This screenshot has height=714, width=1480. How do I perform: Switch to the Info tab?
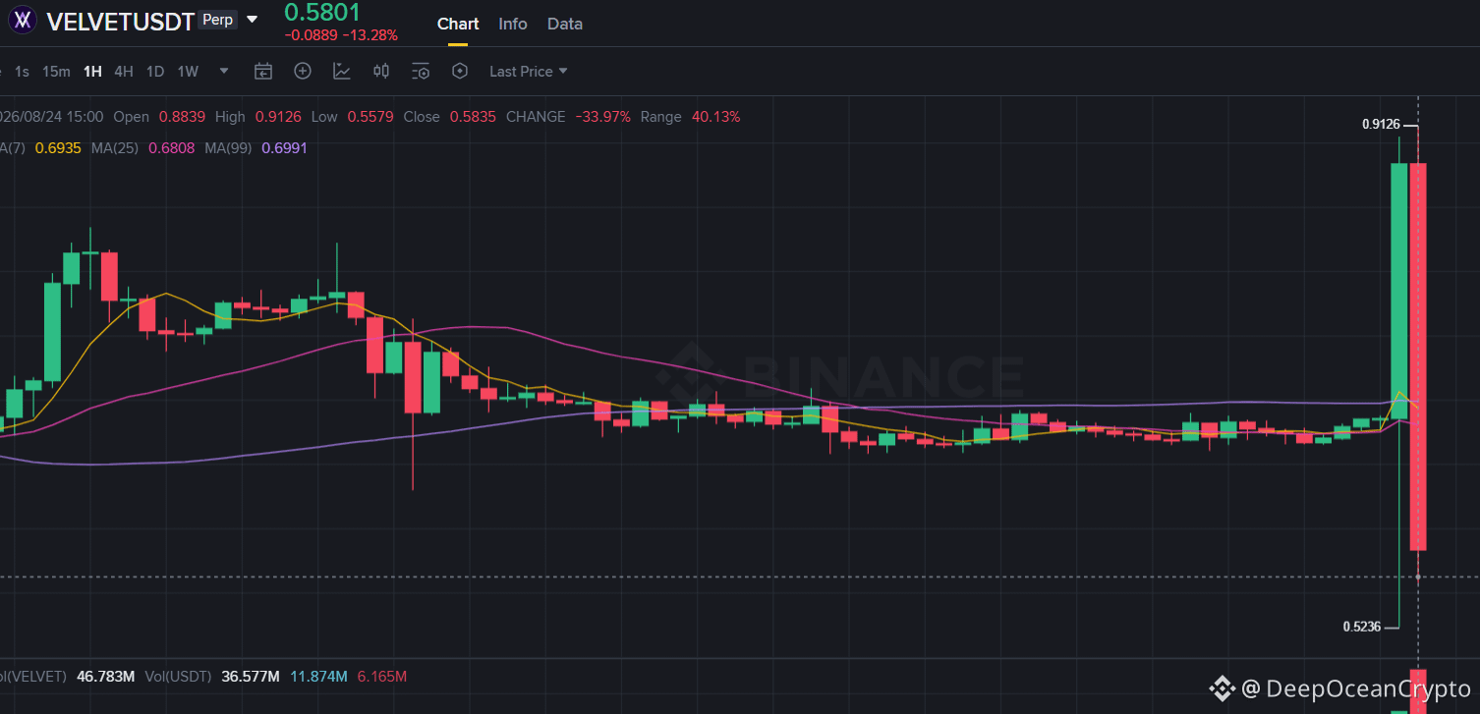tap(513, 24)
